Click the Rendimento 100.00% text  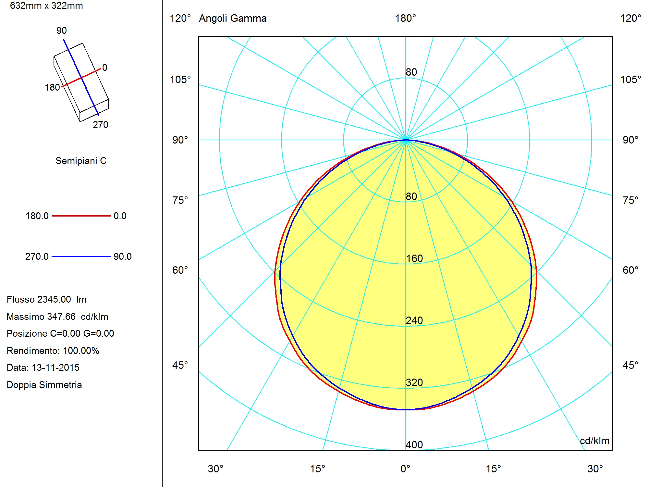point(53,351)
